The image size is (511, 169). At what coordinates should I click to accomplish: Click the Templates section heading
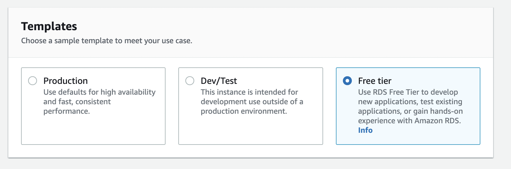point(49,26)
